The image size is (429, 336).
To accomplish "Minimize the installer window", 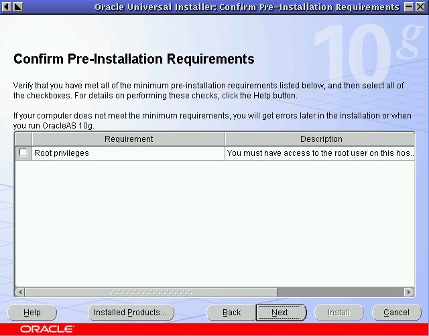I will tap(409, 7).
